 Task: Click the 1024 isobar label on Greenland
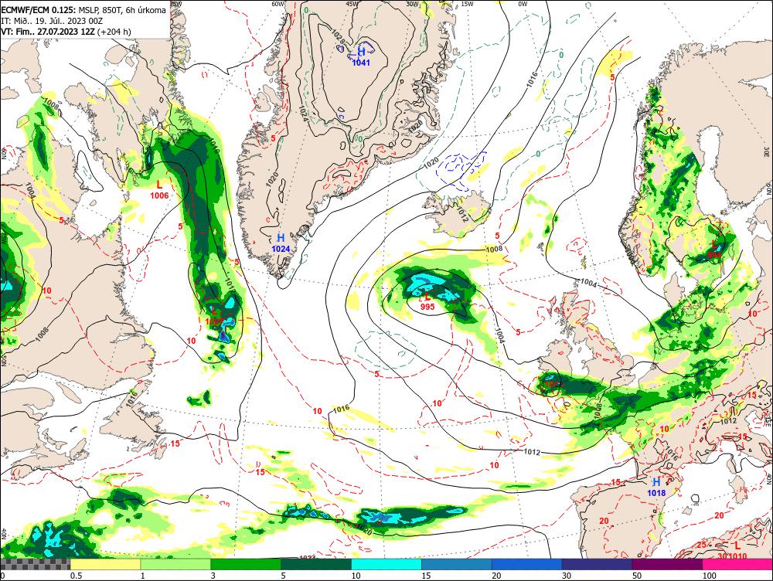click(303, 114)
